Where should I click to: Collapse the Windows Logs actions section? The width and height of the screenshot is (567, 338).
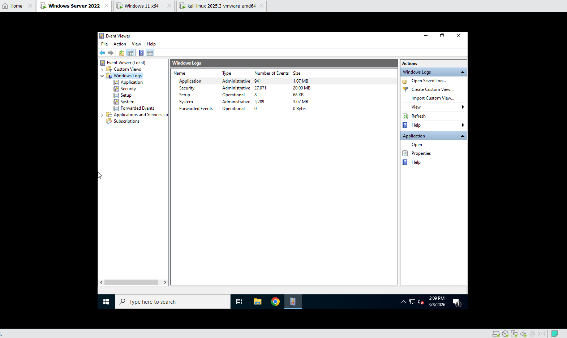(463, 72)
